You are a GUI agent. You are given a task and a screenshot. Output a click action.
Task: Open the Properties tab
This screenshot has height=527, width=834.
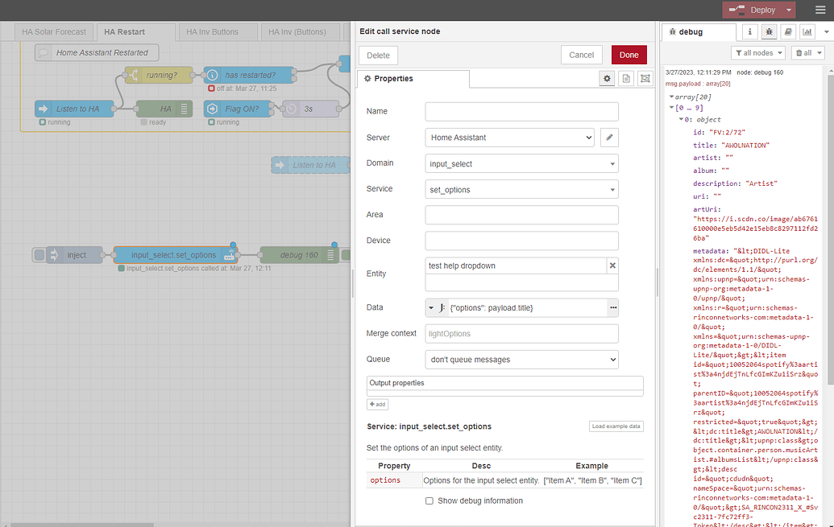point(413,79)
